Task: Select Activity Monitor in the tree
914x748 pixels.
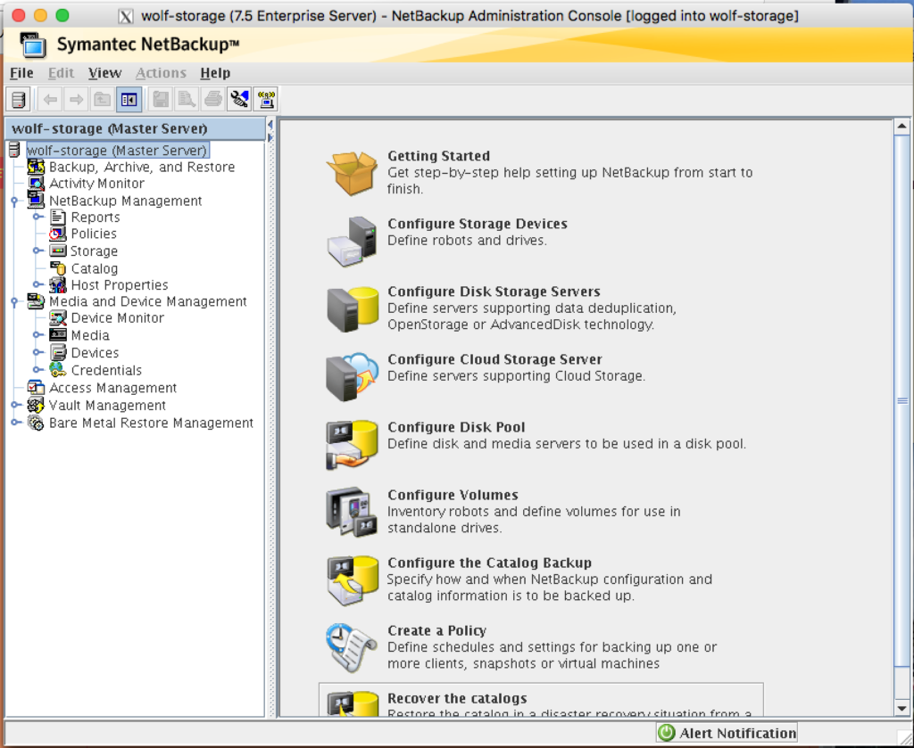Action: 96,184
